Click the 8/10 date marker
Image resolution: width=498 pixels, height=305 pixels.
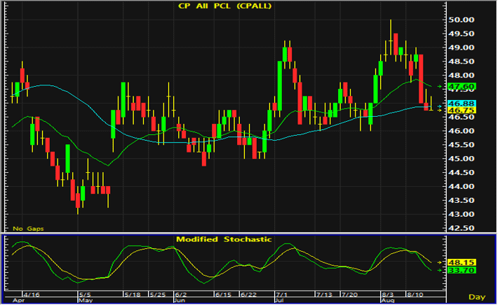(x=415, y=295)
